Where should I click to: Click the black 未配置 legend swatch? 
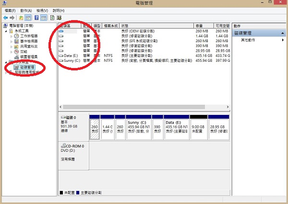click(x=61, y=193)
